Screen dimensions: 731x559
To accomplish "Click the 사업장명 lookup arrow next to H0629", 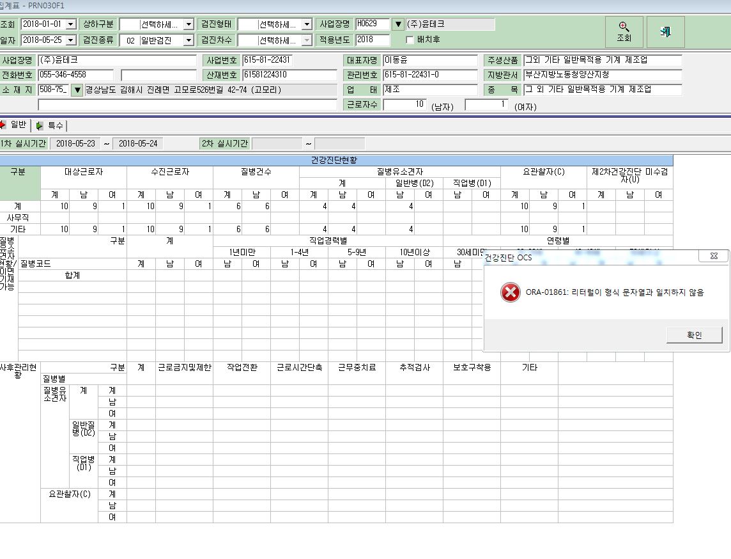I will [x=397, y=24].
